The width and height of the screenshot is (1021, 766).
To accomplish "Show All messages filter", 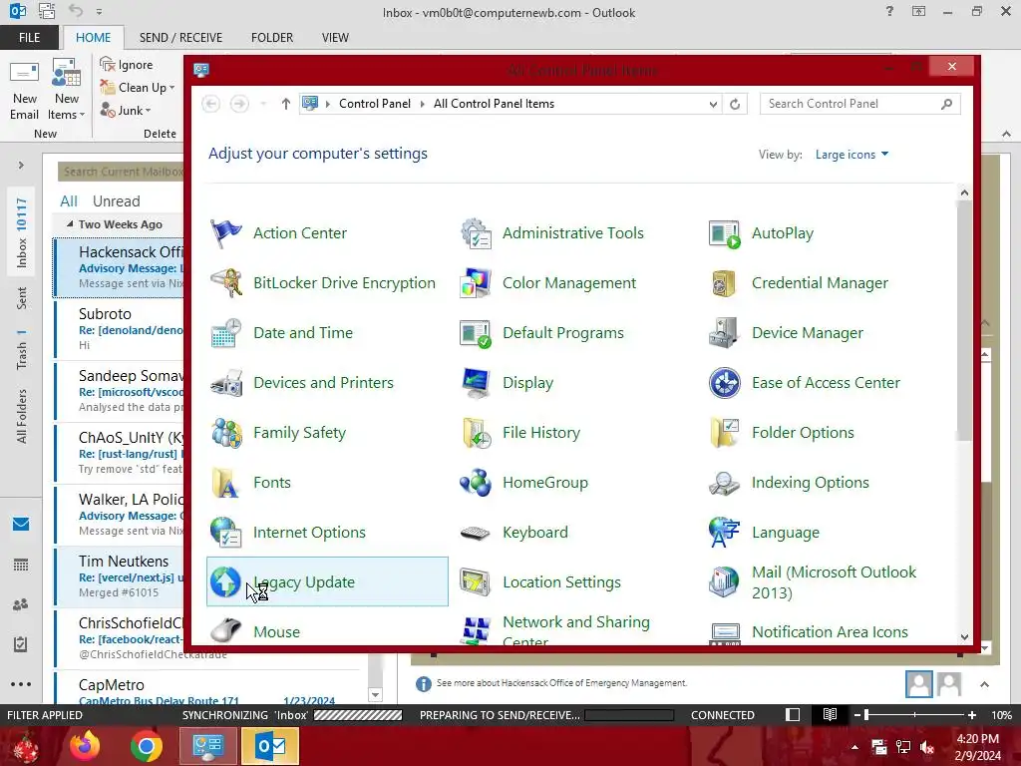I will [x=69, y=201].
